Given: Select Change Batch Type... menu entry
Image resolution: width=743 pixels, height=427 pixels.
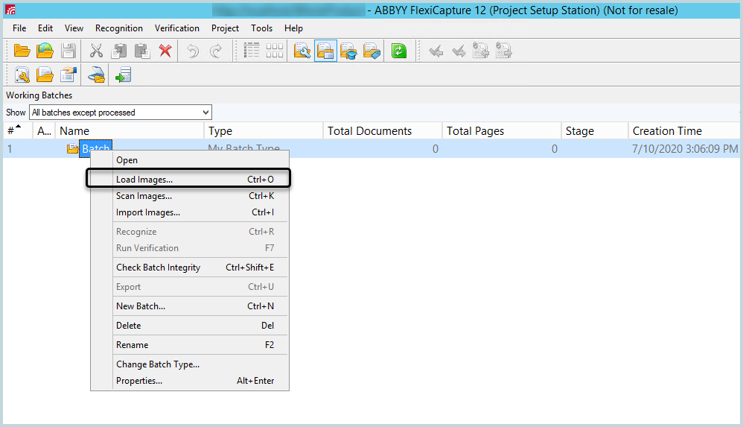Looking at the screenshot, I should click(190, 364).
